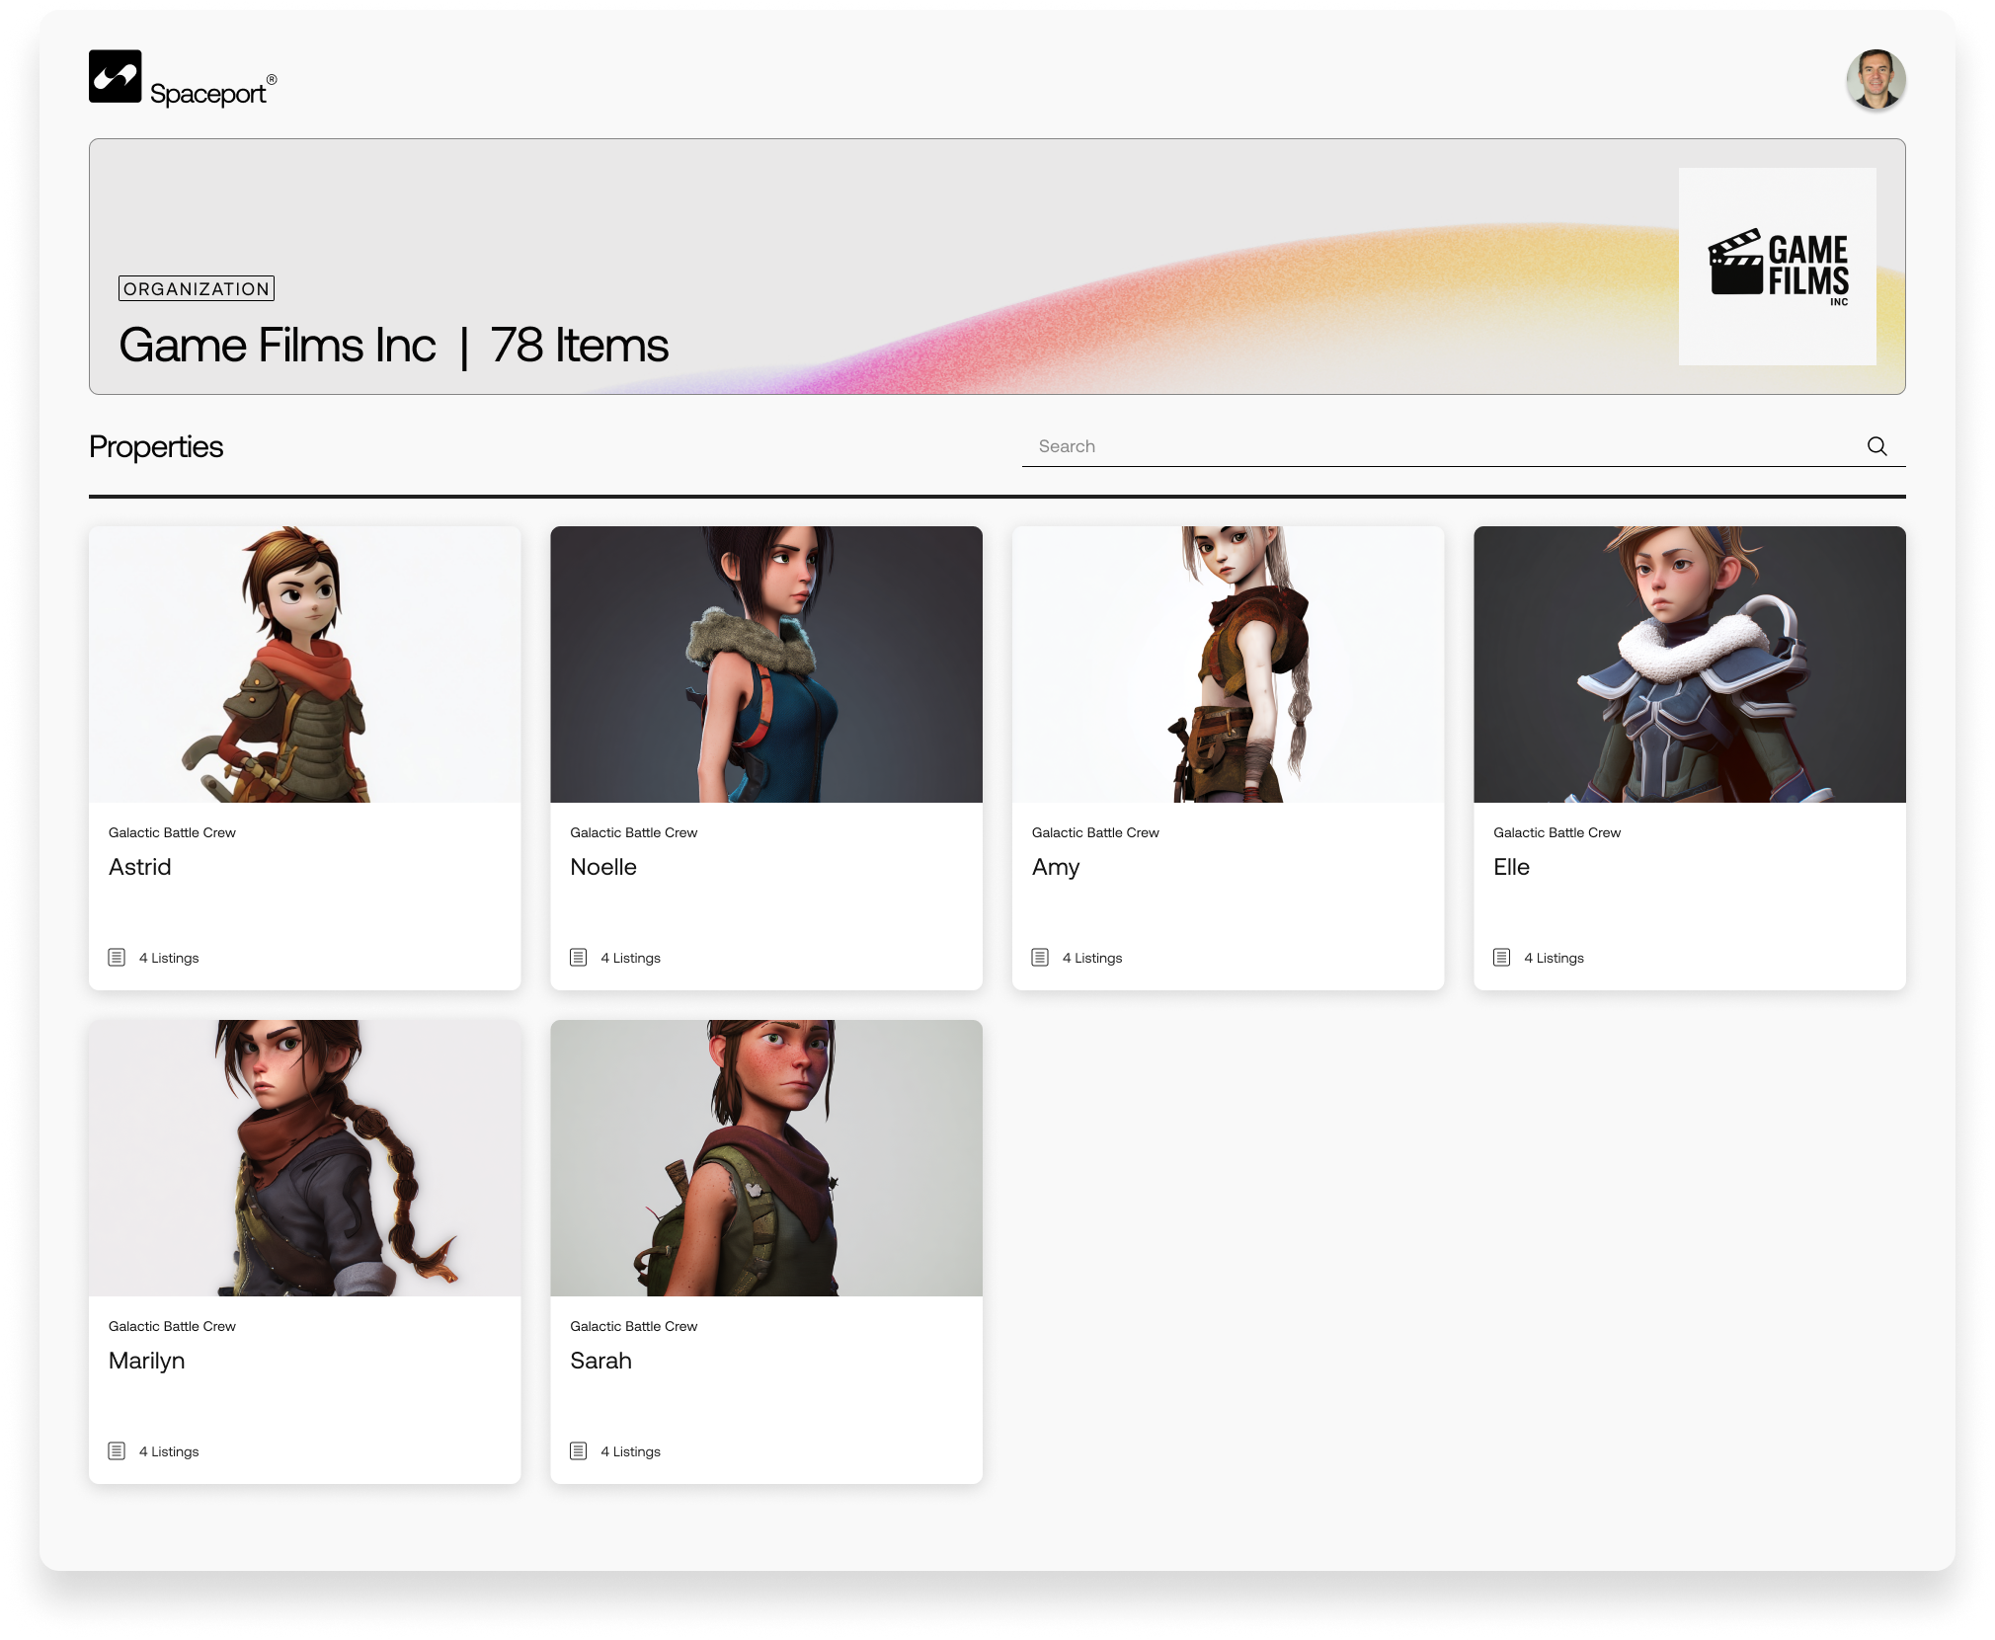Open 4 Listings link on Sarah
1995x1640 pixels.
tap(630, 1451)
